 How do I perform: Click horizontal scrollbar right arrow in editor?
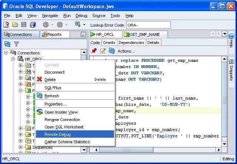219,150
